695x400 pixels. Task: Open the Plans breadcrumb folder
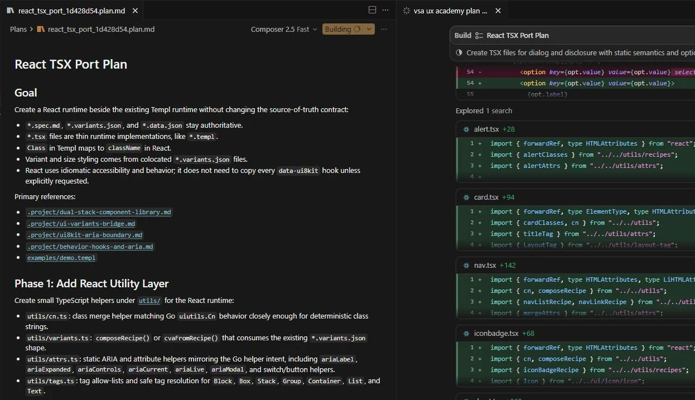(18, 29)
